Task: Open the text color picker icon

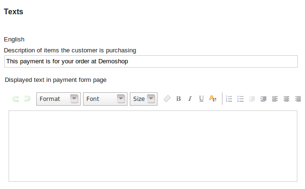Action: 212,99
